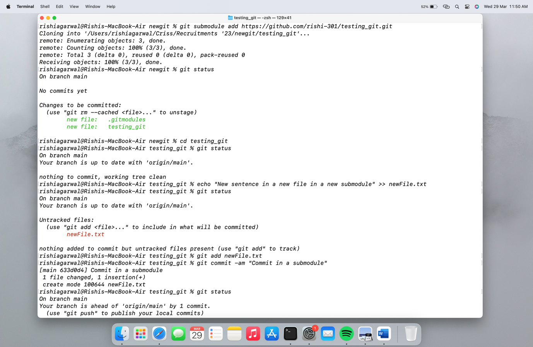Open Launchpad from the Dock

tap(140, 333)
